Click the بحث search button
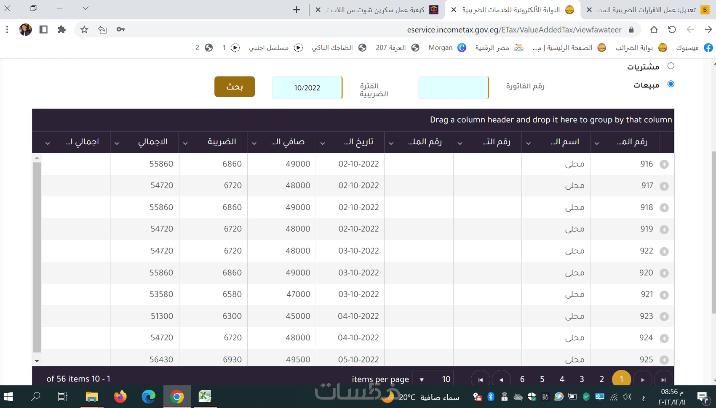 (235, 87)
